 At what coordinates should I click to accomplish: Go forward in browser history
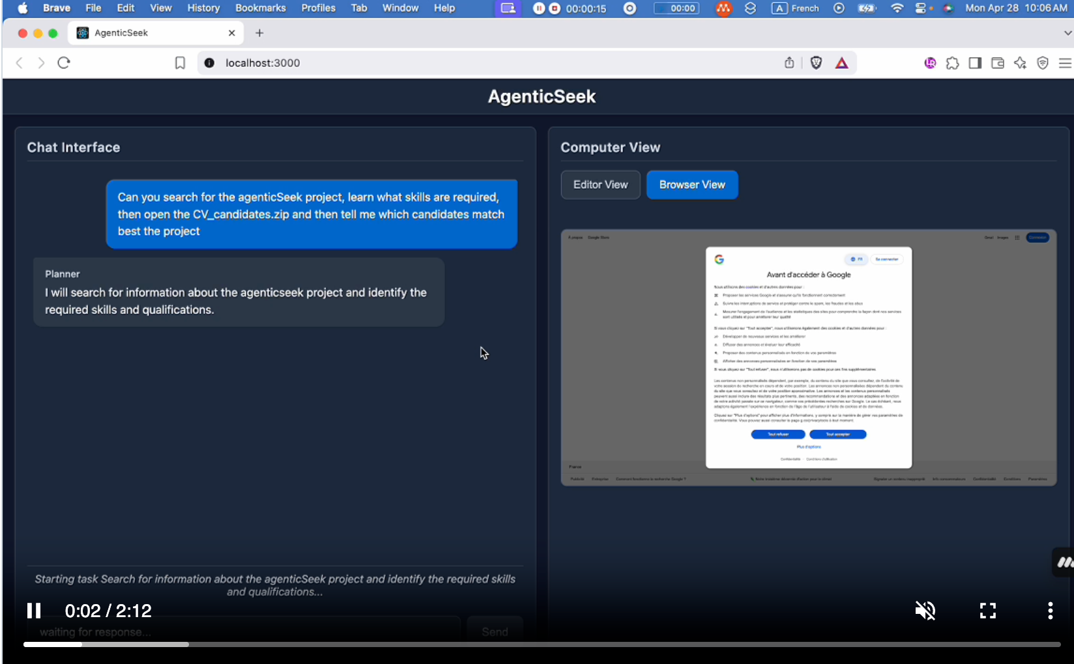coord(41,62)
